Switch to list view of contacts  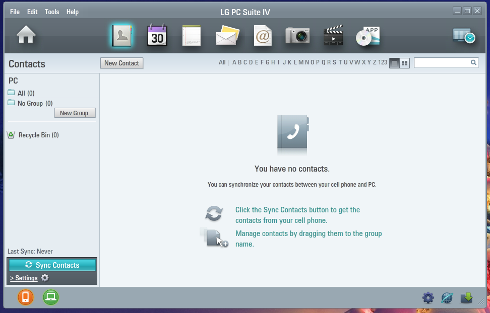[394, 63]
